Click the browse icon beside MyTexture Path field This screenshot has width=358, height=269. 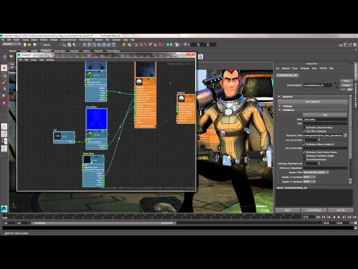tap(345, 136)
